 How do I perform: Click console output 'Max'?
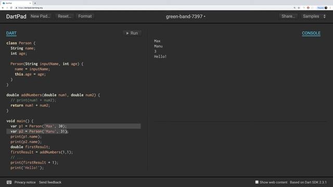click(157, 41)
